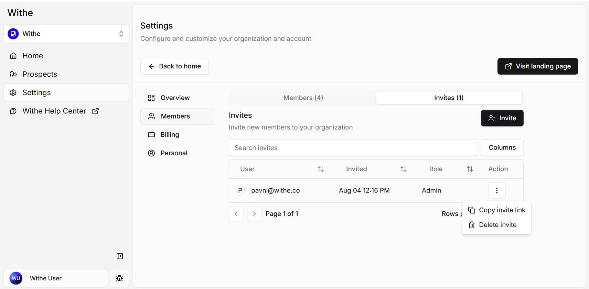Viewport: 589px width, 289px height.
Task: Click the Page 1 of 1 label
Action: pyautogui.click(x=282, y=214)
